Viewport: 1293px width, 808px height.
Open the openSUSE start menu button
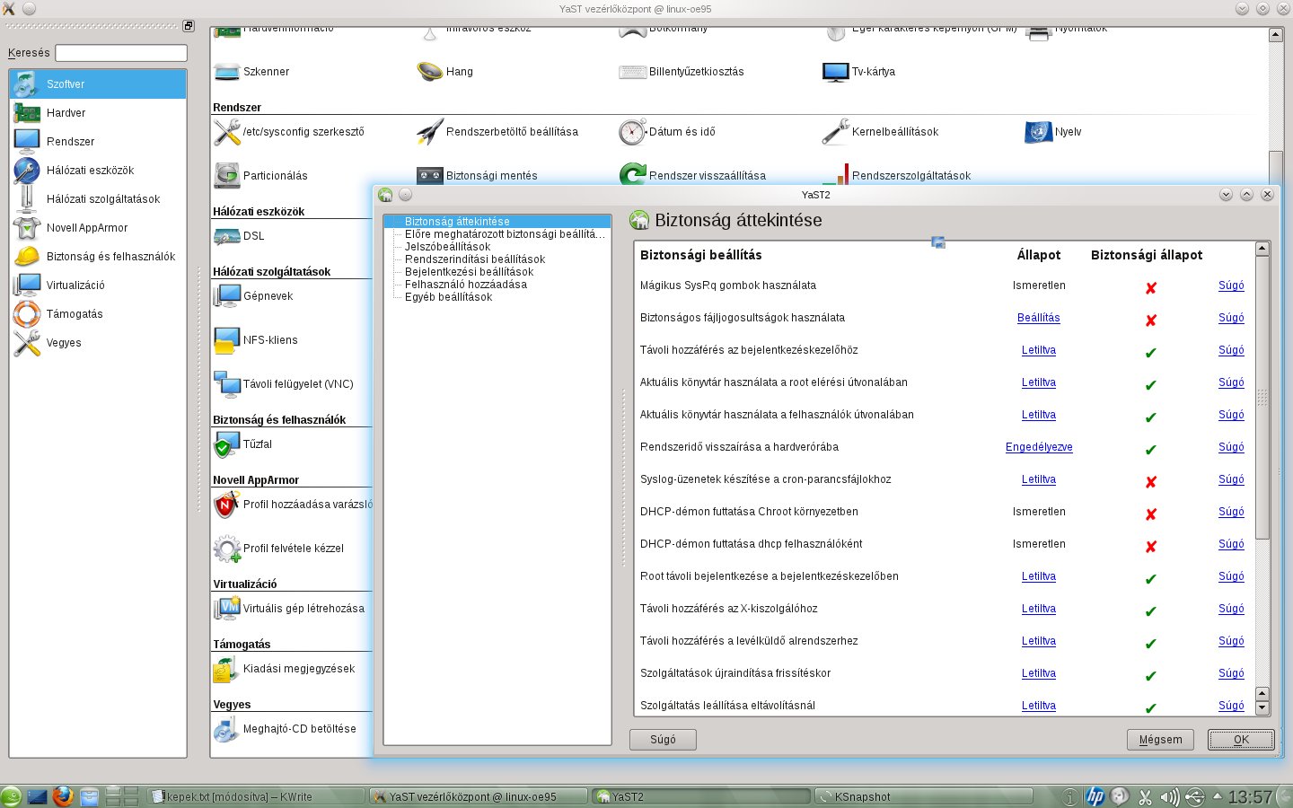[x=11, y=796]
